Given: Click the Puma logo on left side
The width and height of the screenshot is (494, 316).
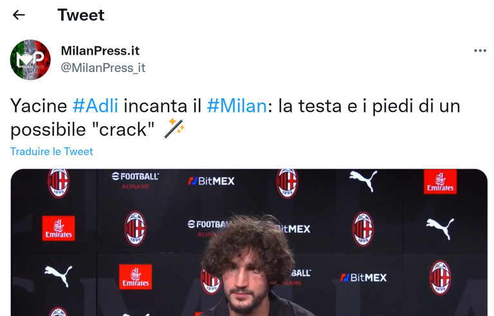Looking at the screenshot, I should coord(59,275).
